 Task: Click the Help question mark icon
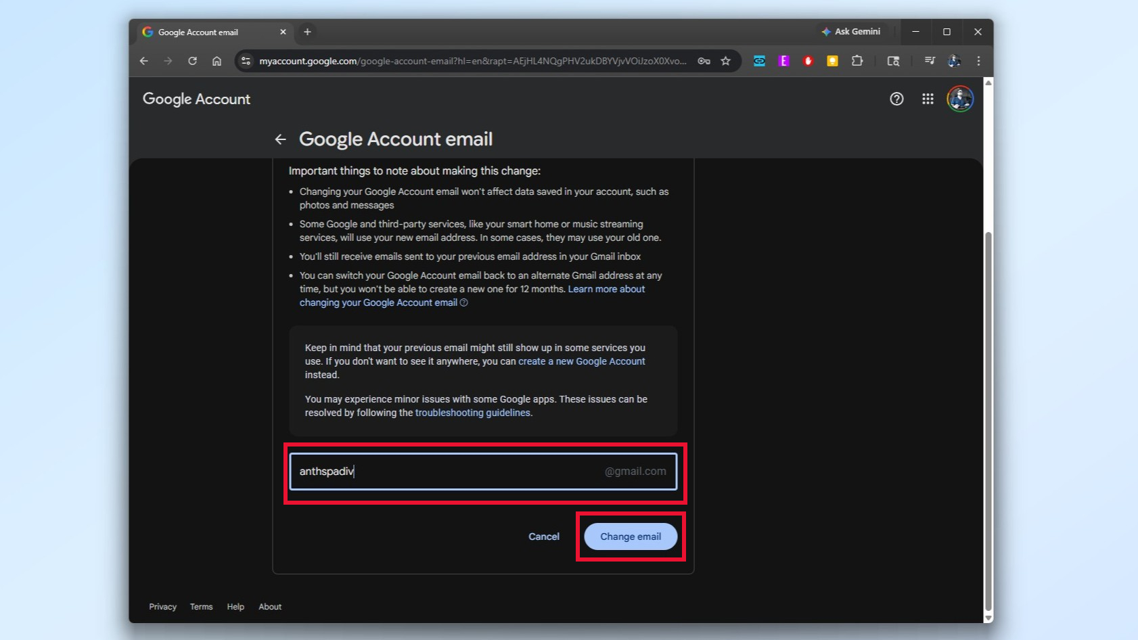click(x=896, y=99)
